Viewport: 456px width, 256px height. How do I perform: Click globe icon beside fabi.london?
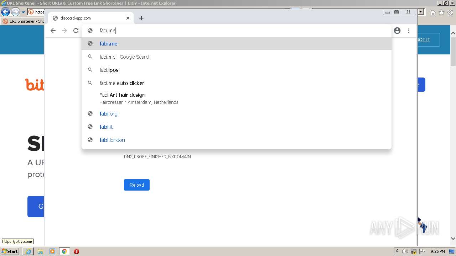pyautogui.click(x=90, y=140)
